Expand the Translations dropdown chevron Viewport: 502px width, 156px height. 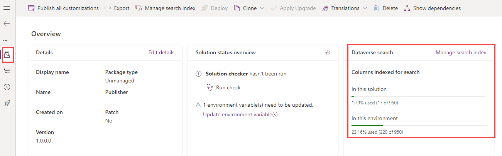[x=365, y=8]
